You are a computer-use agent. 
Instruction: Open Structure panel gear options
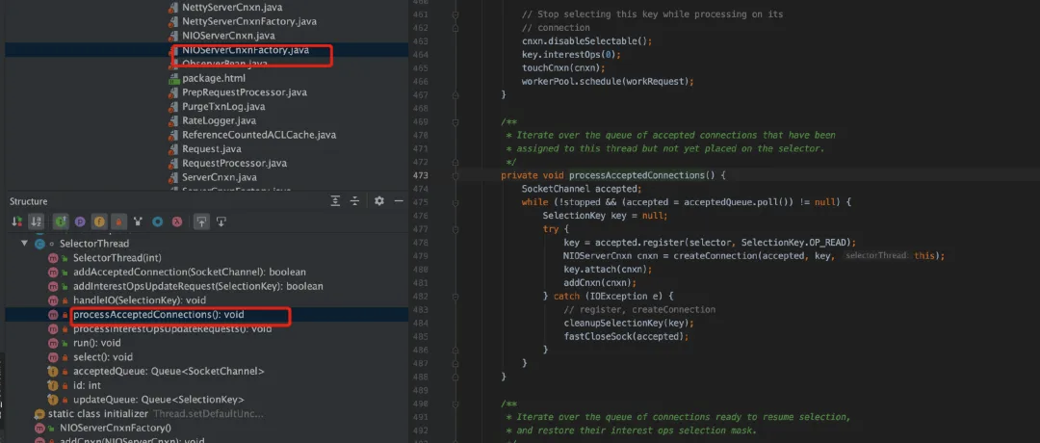pos(378,201)
